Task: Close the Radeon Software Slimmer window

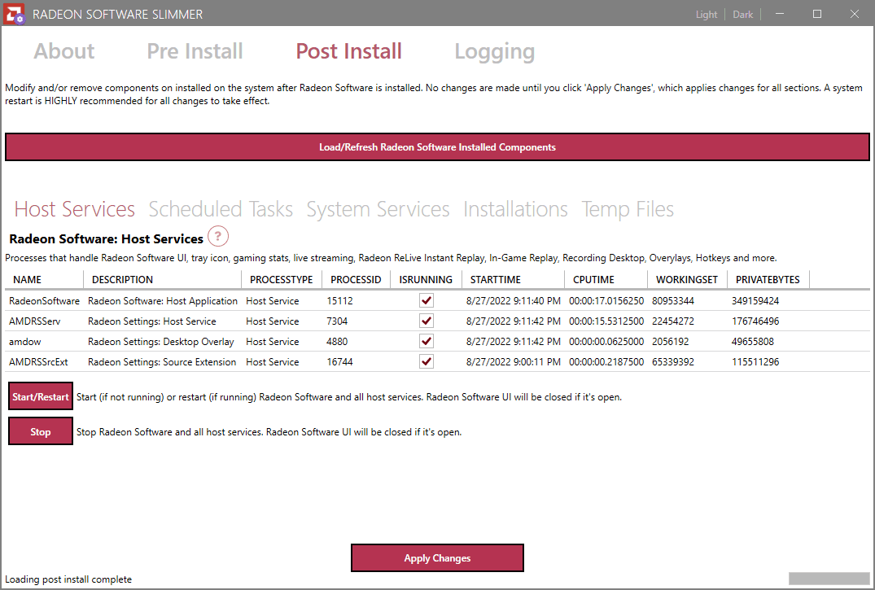Action: (855, 14)
